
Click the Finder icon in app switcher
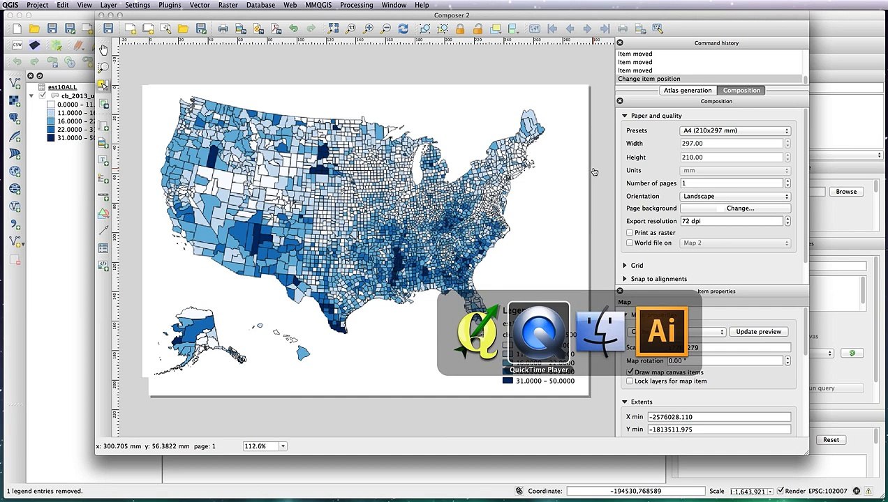click(600, 333)
